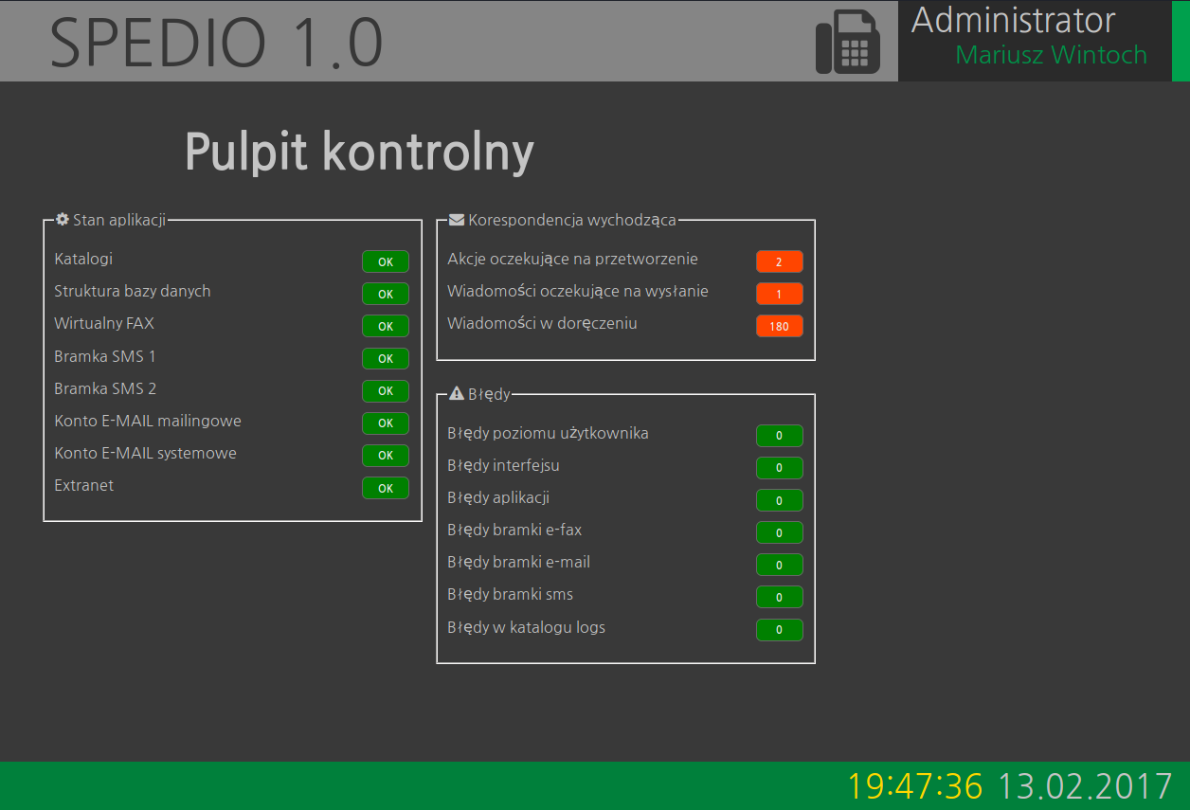Select the warning triangle icon near Błędy
This screenshot has width=1190, height=810.
456,394
